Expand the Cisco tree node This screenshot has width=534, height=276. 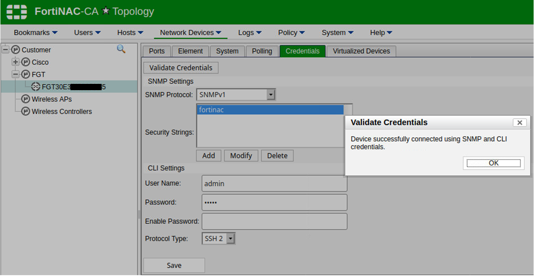(16, 62)
